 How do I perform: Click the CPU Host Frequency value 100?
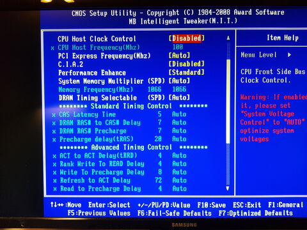(x=178, y=47)
